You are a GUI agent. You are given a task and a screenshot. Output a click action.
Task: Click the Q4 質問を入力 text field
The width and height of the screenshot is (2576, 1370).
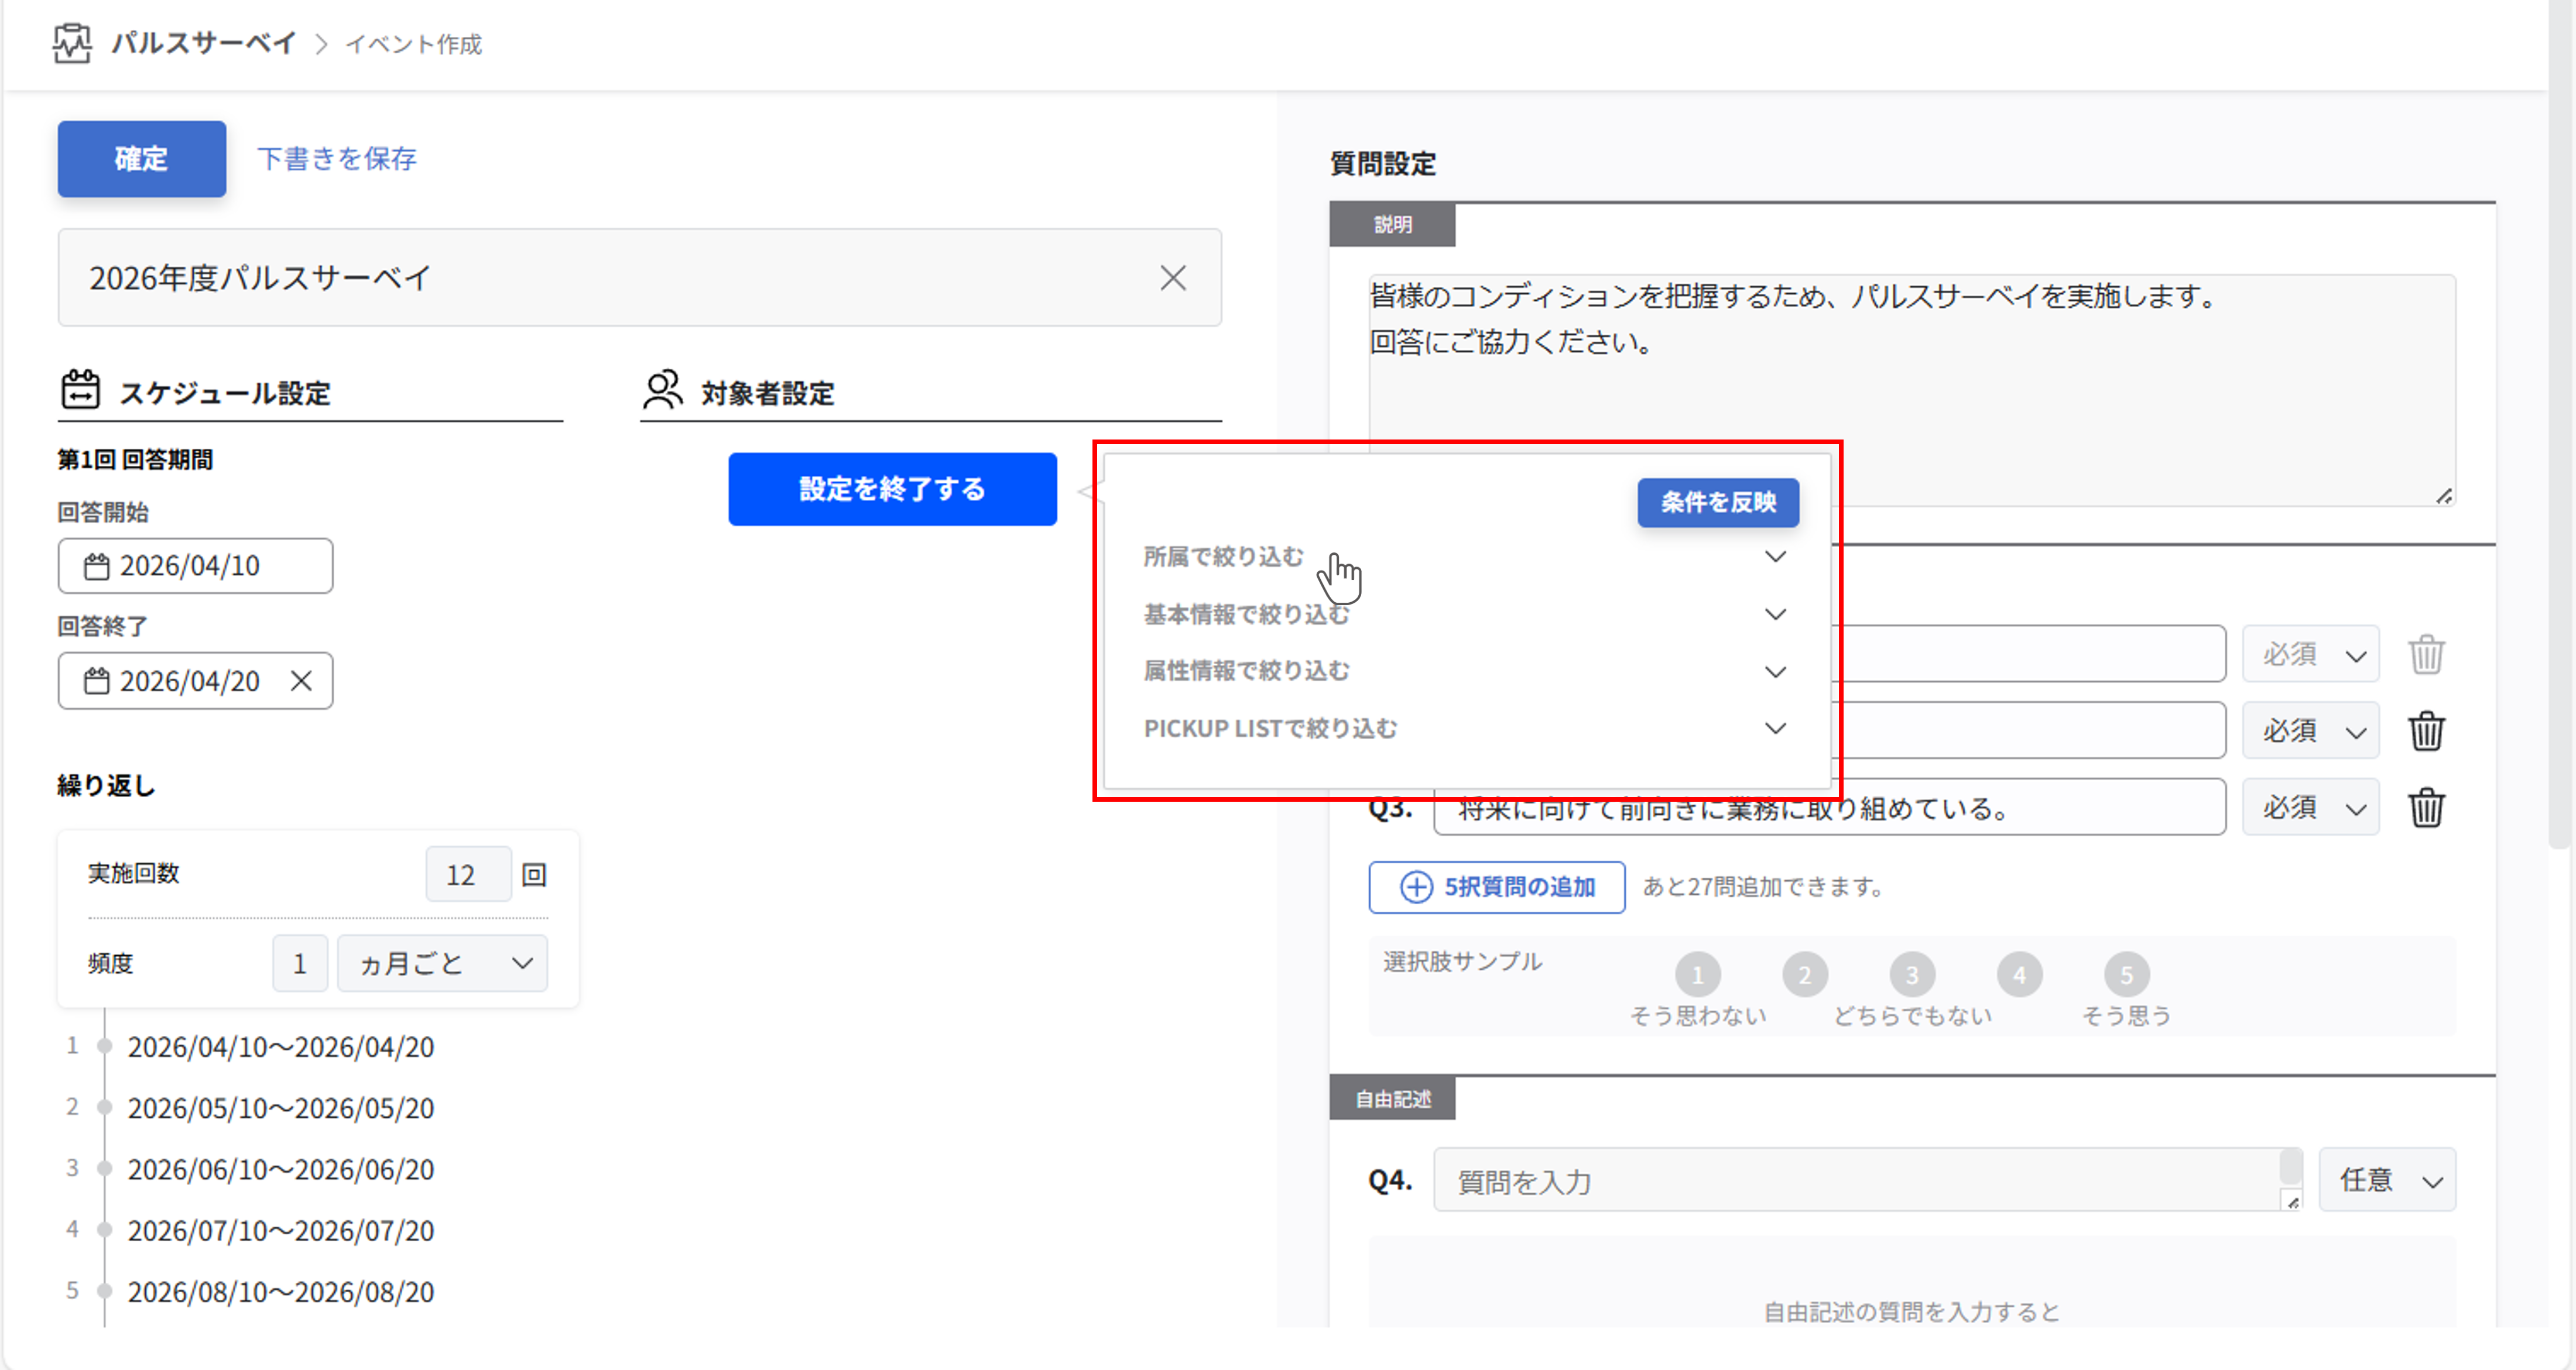[x=1860, y=1181]
